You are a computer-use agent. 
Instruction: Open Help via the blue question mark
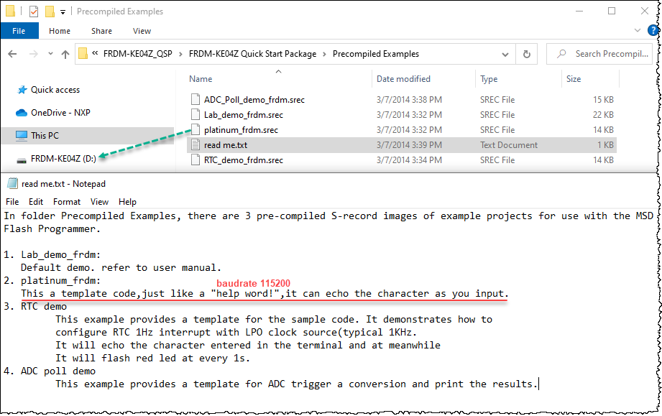[x=653, y=30]
